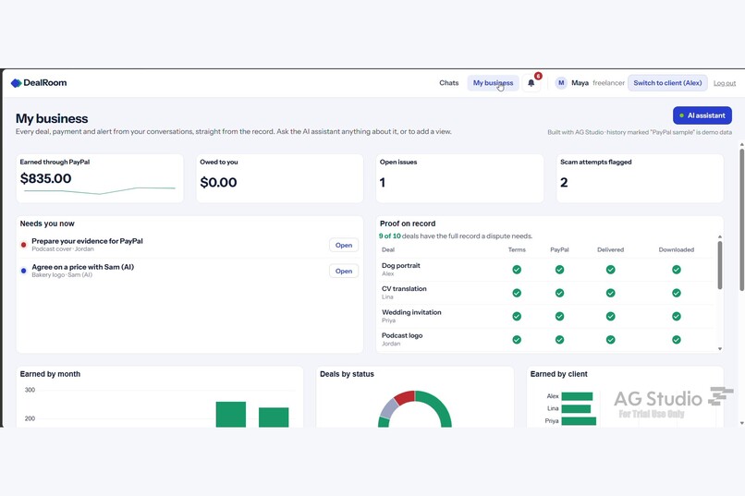745x496 pixels.
Task: Click the red donut chart segment
Action: 405,397
